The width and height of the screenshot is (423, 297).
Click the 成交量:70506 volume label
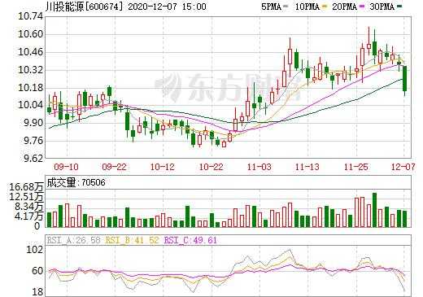point(76,182)
